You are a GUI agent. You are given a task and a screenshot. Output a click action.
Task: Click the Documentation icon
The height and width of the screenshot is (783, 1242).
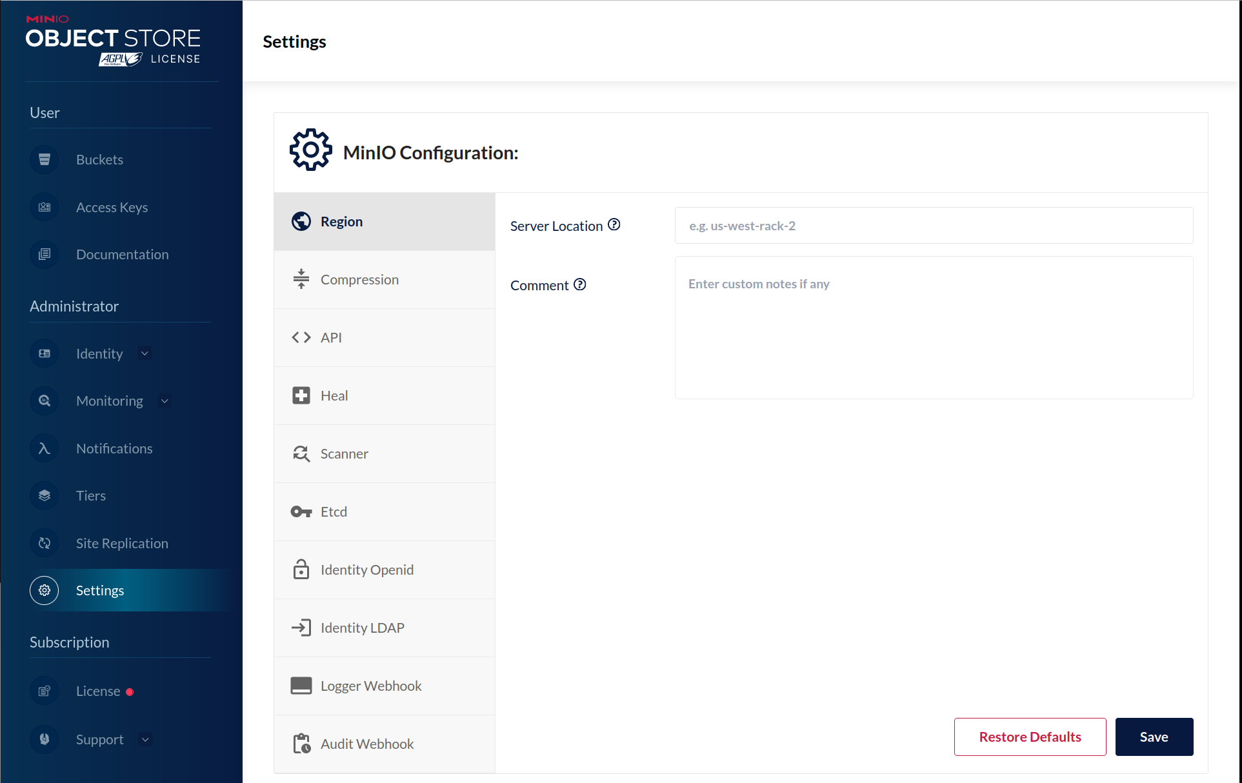coord(45,254)
